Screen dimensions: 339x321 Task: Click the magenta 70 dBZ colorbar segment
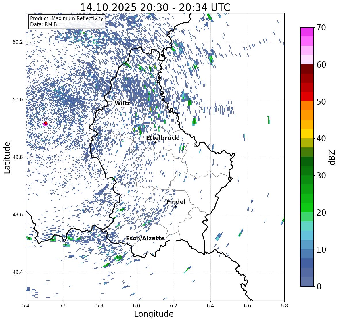point(307,32)
